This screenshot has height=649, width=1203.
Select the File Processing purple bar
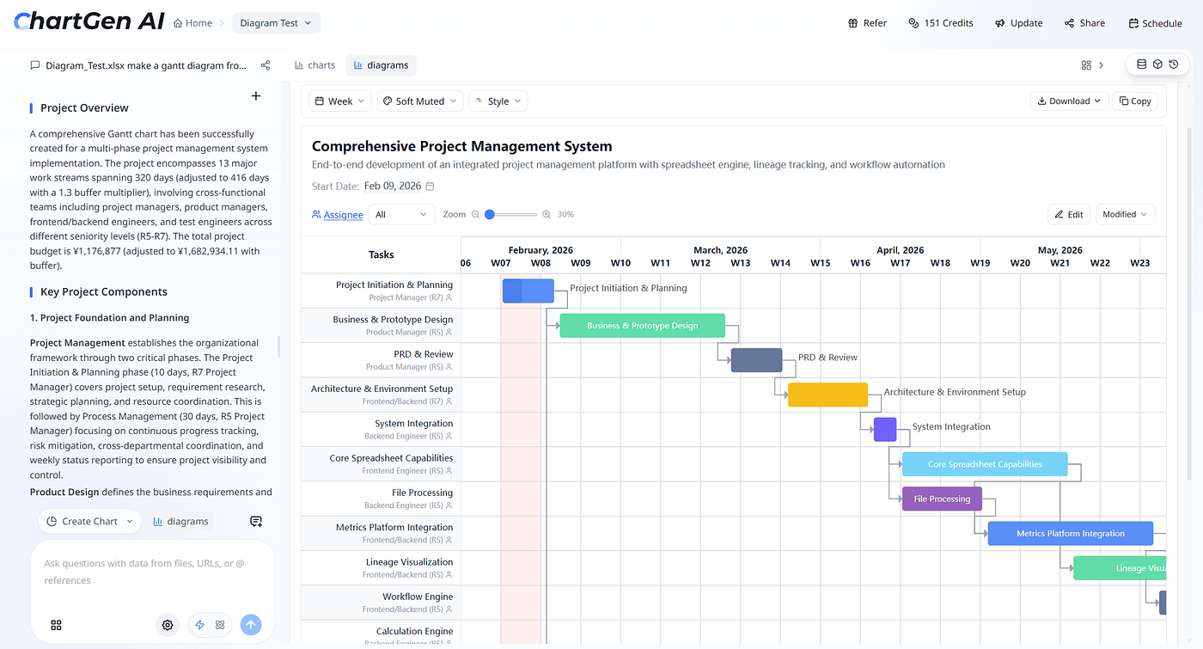(942, 499)
